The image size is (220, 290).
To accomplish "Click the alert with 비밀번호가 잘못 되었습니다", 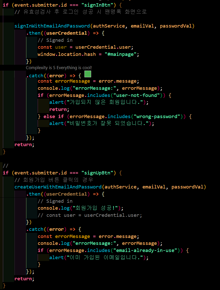I will pos(102,123).
